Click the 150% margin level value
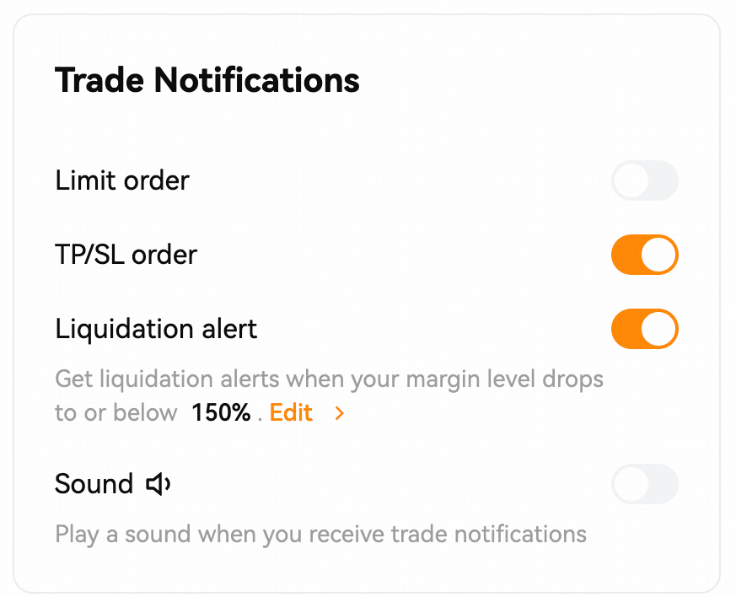Viewport: 736px width, 597px height. point(221,412)
